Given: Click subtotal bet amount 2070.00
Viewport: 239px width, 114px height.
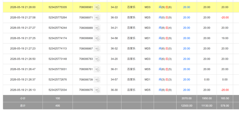Looking at the screenshot, I should pos(187,98).
